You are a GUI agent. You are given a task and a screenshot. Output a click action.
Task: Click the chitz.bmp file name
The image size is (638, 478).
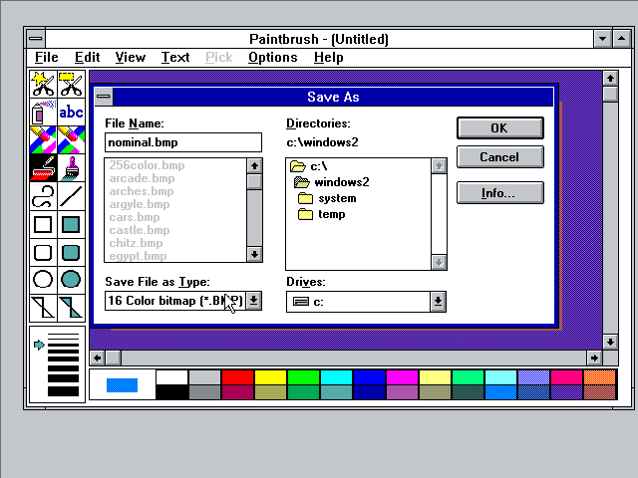[x=136, y=243]
